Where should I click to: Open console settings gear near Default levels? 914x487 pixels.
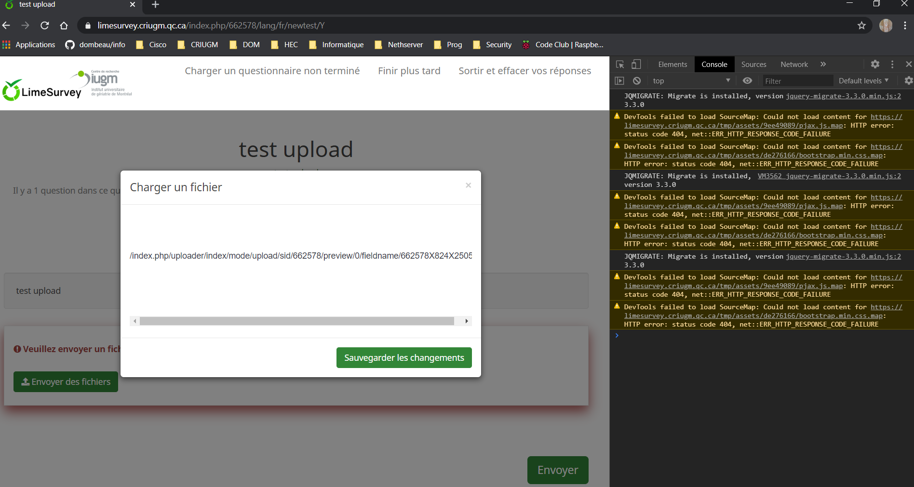[908, 81]
